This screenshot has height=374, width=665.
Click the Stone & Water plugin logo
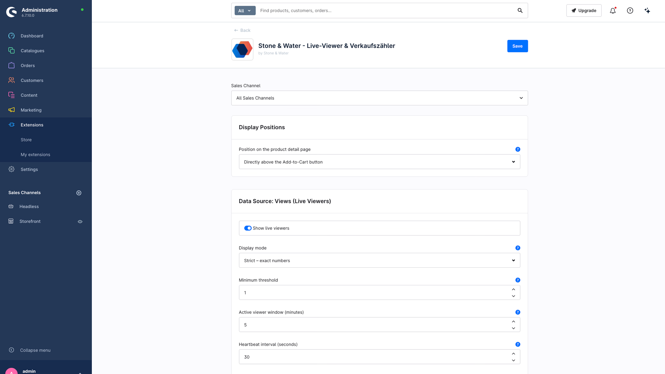pyautogui.click(x=242, y=50)
